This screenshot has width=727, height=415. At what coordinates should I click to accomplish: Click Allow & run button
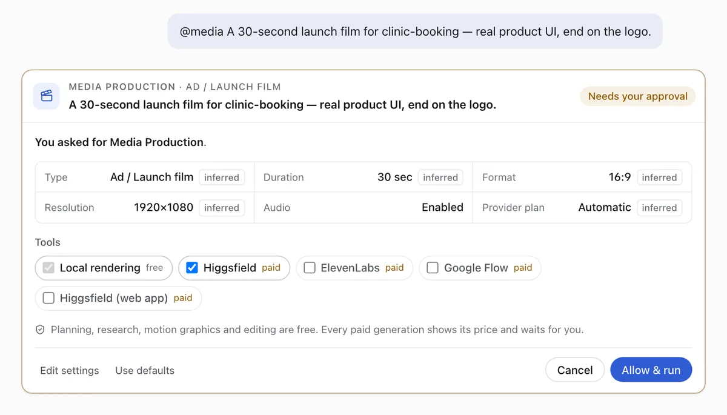click(x=651, y=370)
